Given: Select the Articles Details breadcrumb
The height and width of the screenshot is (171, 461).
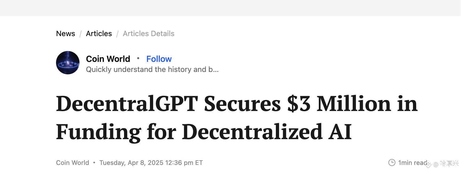Looking at the screenshot, I should (x=149, y=34).
